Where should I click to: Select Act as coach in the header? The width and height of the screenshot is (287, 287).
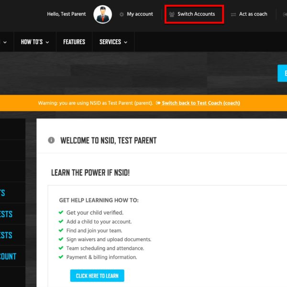253,14
